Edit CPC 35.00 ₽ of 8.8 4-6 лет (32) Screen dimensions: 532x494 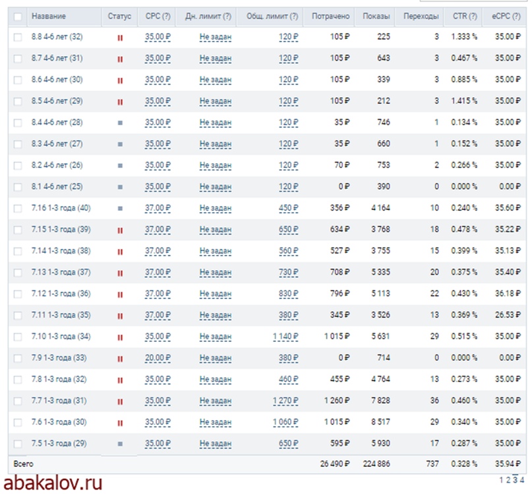pyautogui.click(x=158, y=37)
